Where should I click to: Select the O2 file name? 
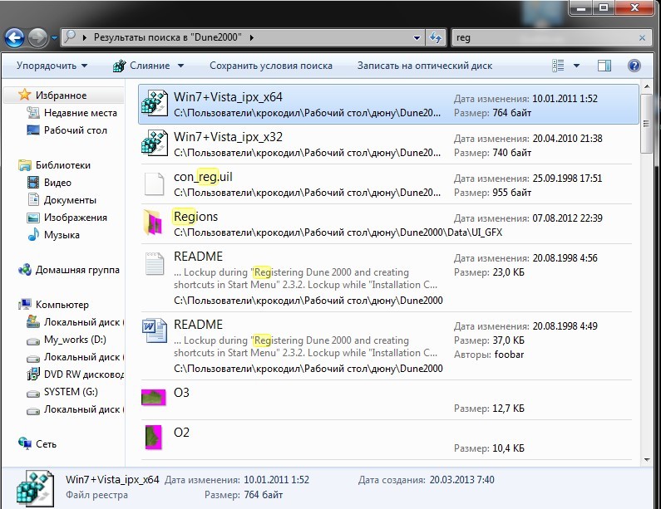[x=182, y=433]
